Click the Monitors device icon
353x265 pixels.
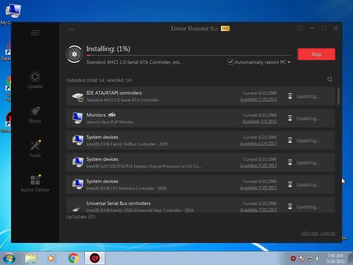(x=78, y=118)
